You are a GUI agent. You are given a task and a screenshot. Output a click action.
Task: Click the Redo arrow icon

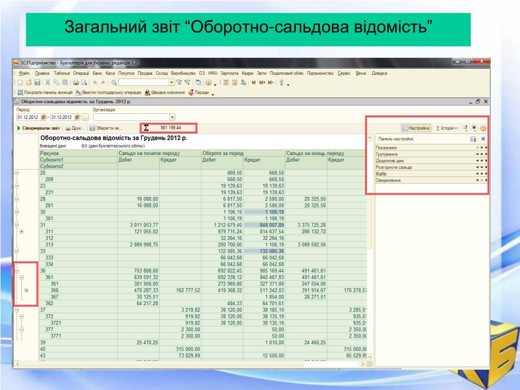click(x=103, y=82)
